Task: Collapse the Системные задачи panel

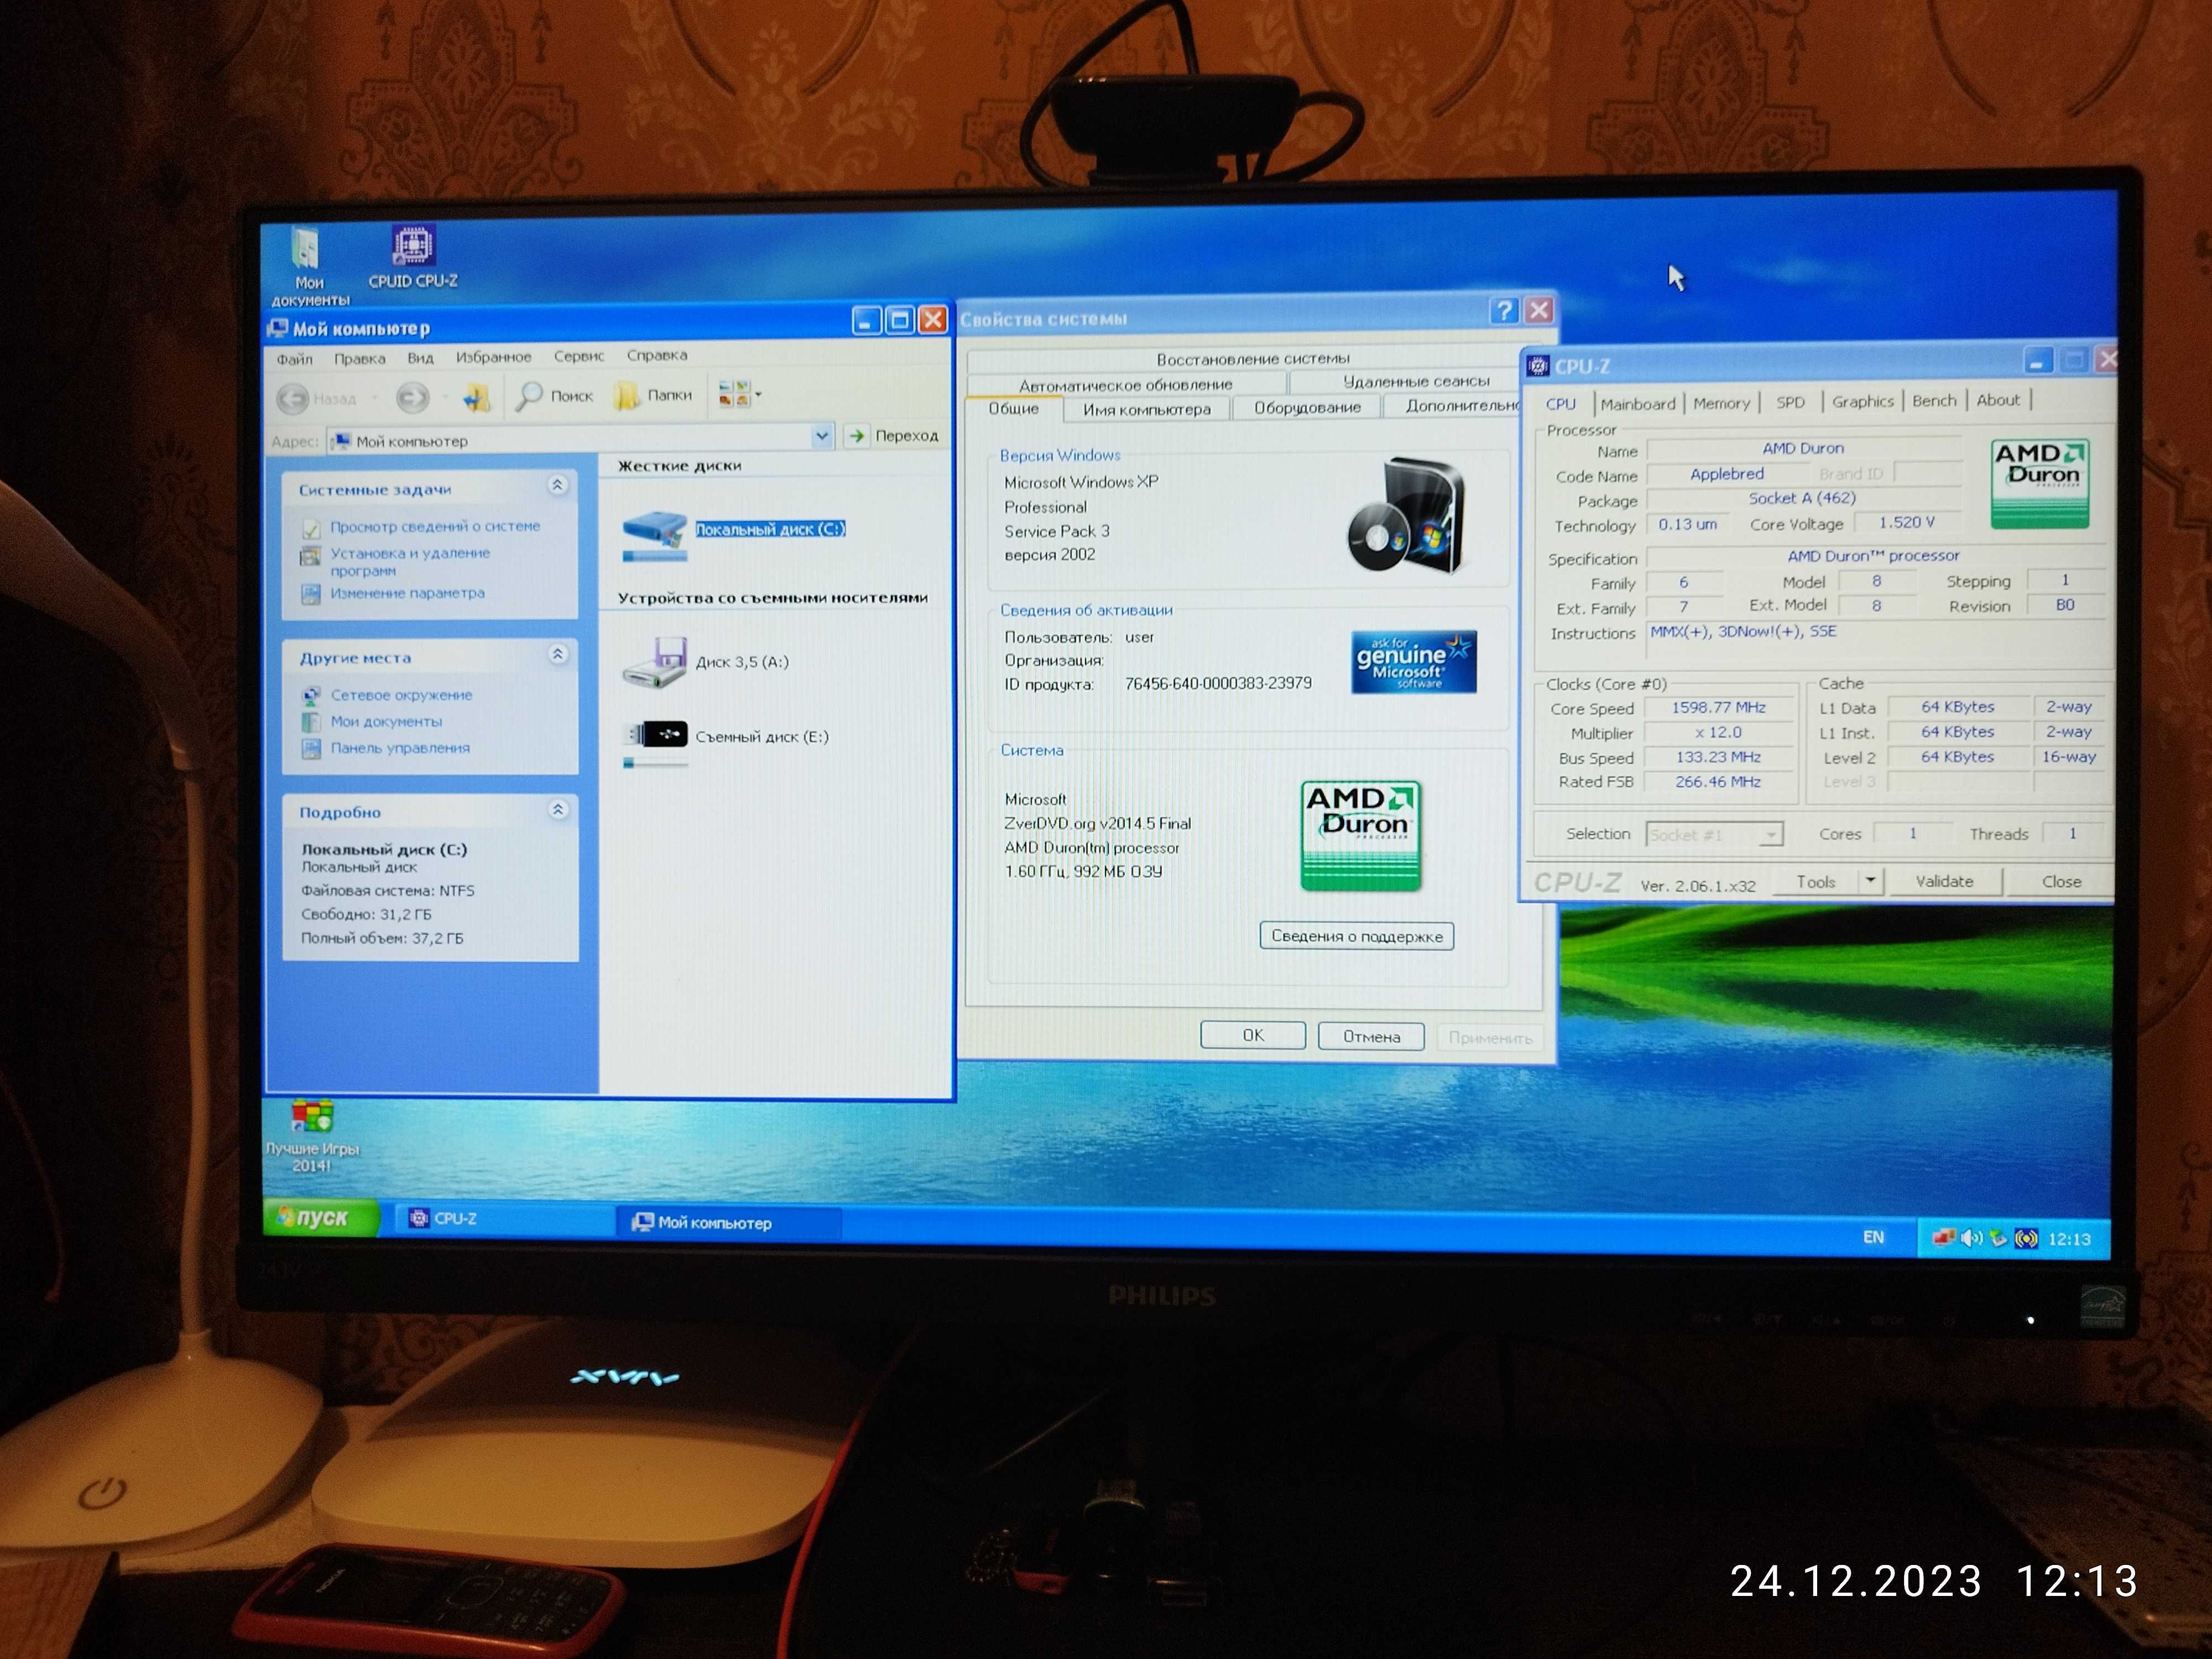Action: coord(558,485)
